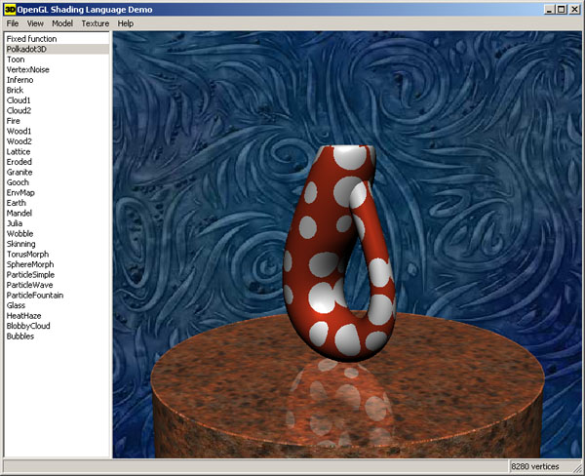This screenshot has height=476, width=585.
Task: Open the Model menu
Action: click(62, 22)
